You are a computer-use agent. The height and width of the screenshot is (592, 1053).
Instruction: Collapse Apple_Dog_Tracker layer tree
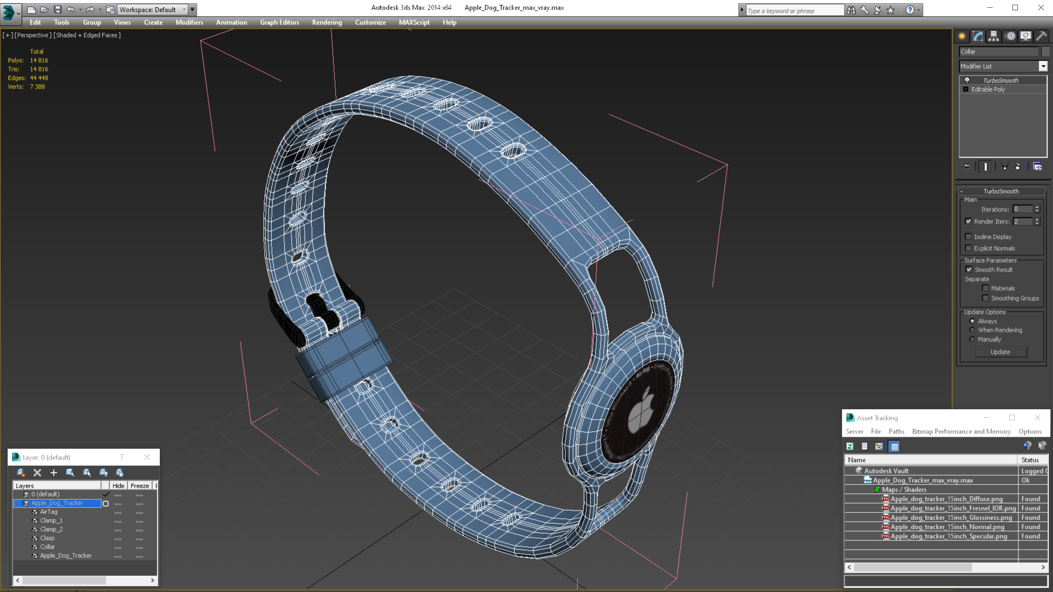[x=18, y=503]
